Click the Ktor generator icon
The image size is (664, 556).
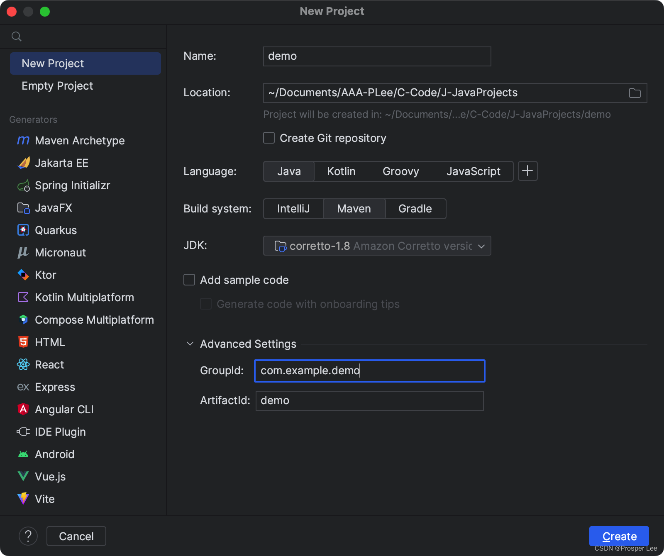click(x=23, y=275)
